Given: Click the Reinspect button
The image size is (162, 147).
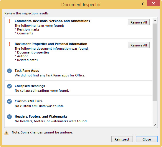Looking at the screenshot, I should pos(122,139).
